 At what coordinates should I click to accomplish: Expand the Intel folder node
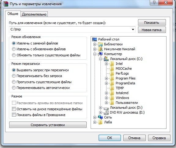coord(106,64)
